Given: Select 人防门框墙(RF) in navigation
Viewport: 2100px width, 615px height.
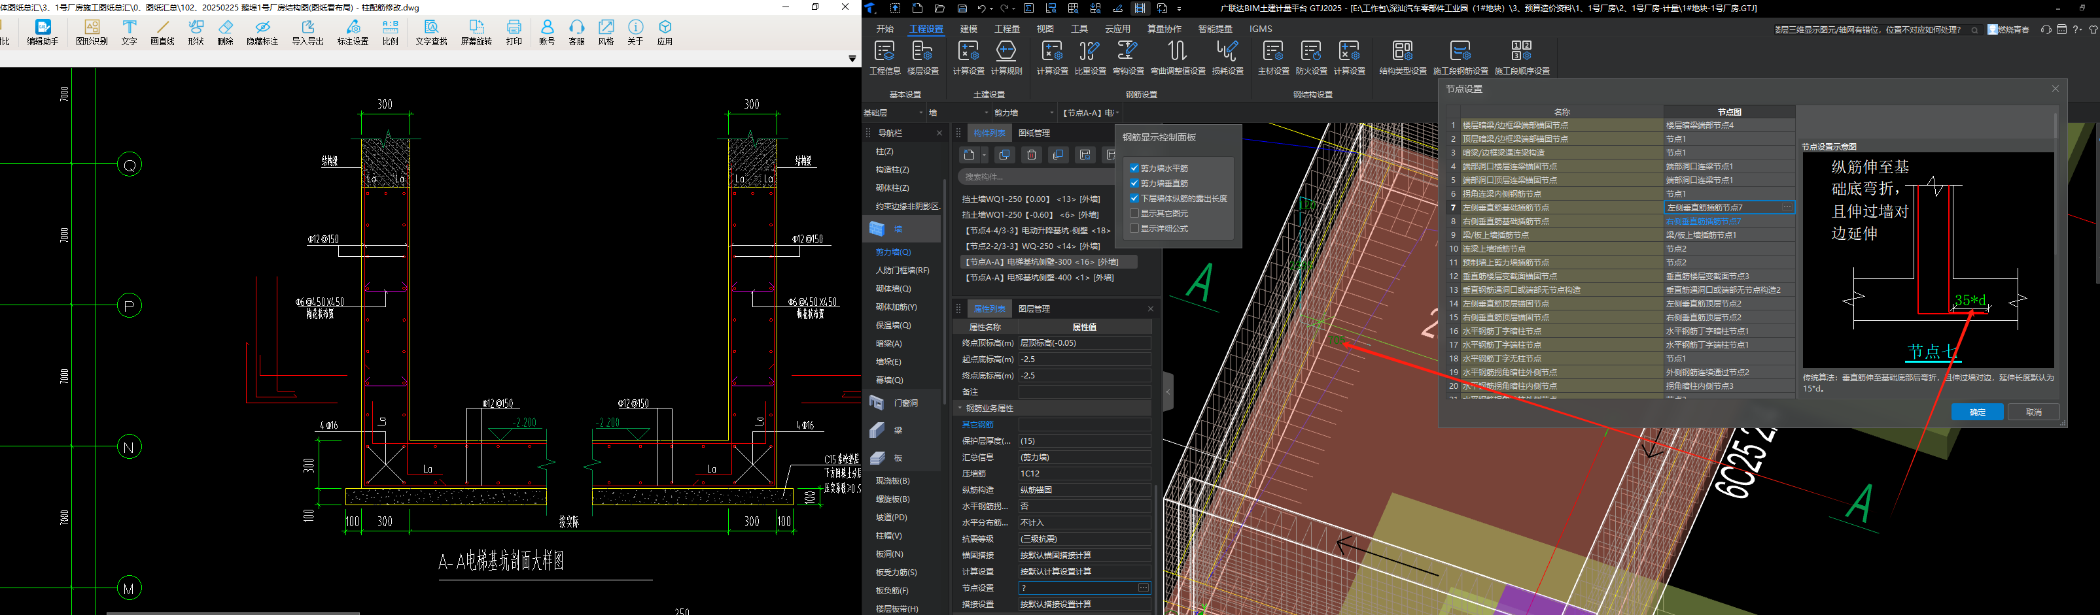Looking at the screenshot, I should pyautogui.click(x=902, y=271).
